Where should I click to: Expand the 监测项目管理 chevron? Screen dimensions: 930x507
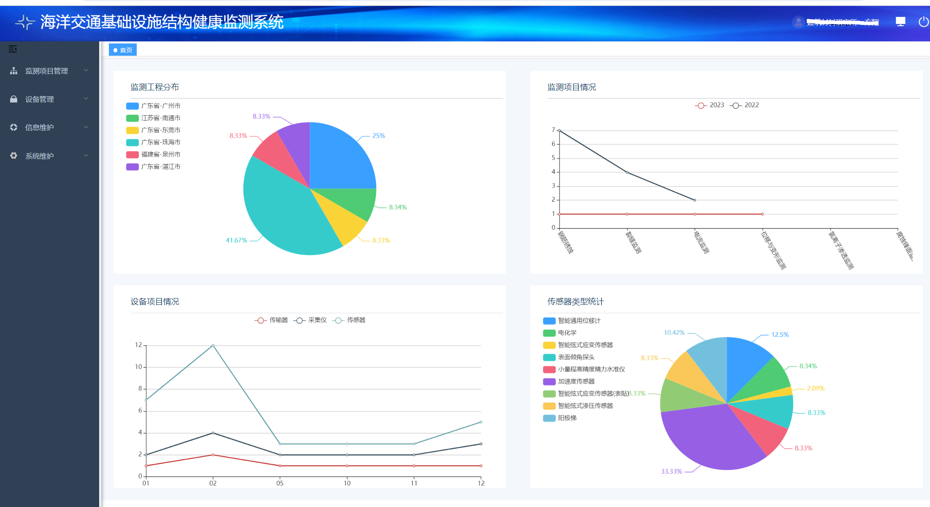pos(86,70)
